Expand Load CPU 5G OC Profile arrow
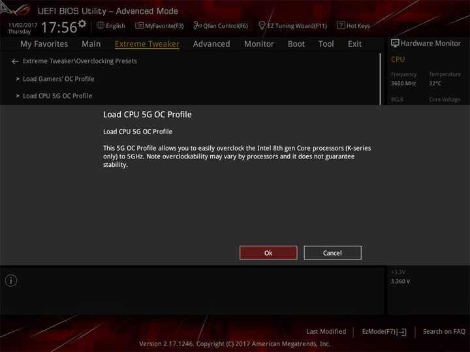470x352 pixels. (18, 96)
